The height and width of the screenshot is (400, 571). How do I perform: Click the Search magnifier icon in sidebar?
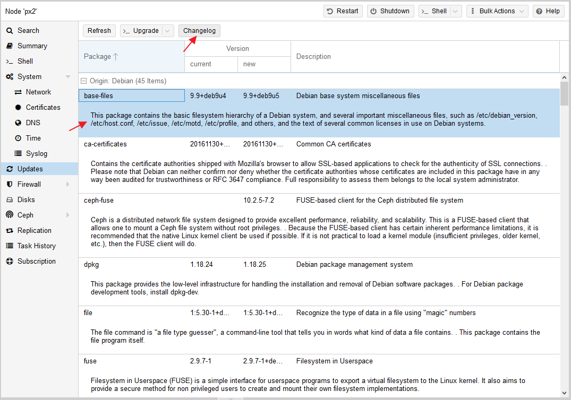click(x=10, y=31)
